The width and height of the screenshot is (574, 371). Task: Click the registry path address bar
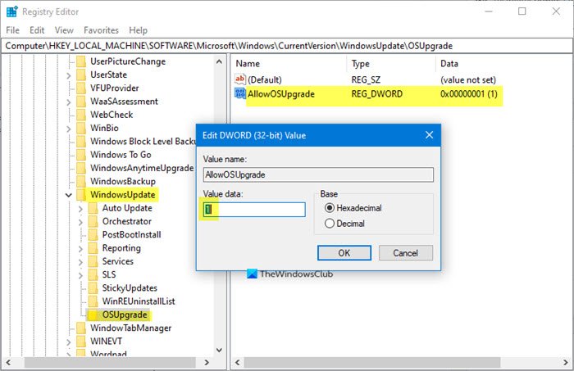(287, 46)
